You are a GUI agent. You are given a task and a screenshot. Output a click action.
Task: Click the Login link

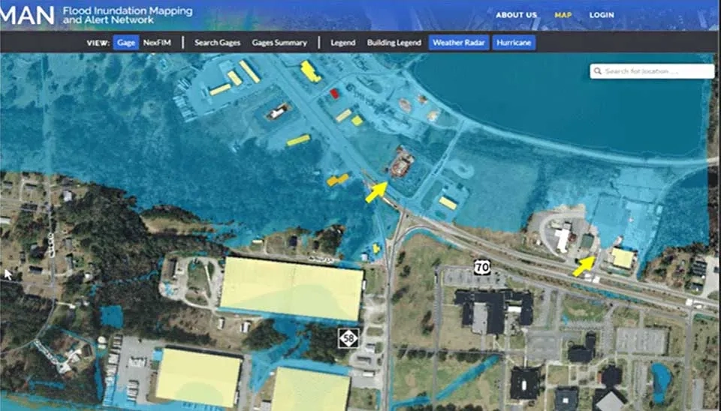(x=602, y=15)
